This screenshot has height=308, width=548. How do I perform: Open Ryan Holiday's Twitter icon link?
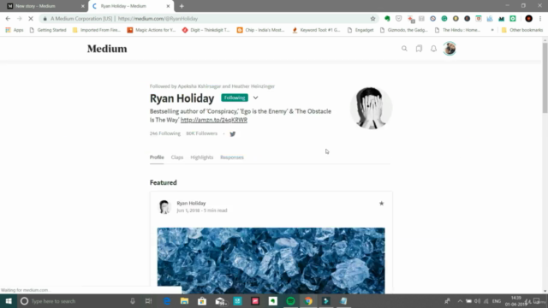coord(232,133)
